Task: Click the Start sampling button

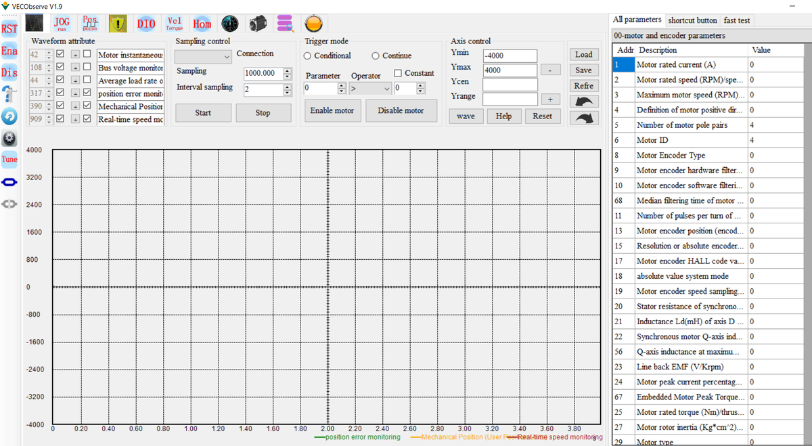Action: point(203,112)
